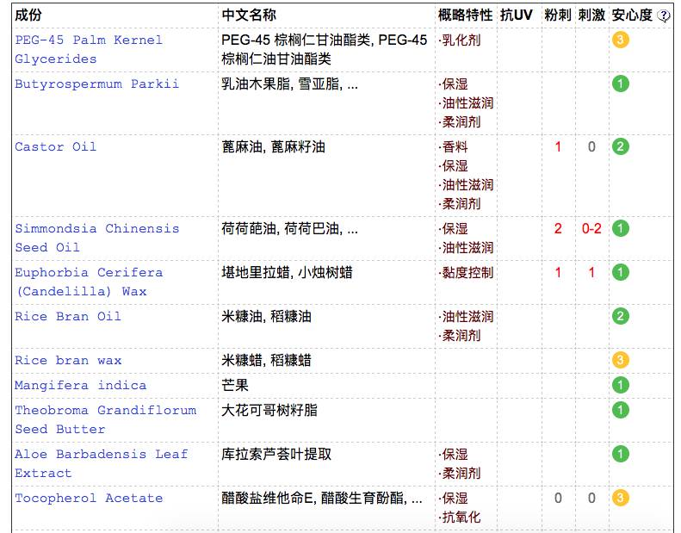681x533 pixels.
Task: Click the 黏度控制 property tag
Action: click(x=467, y=273)
